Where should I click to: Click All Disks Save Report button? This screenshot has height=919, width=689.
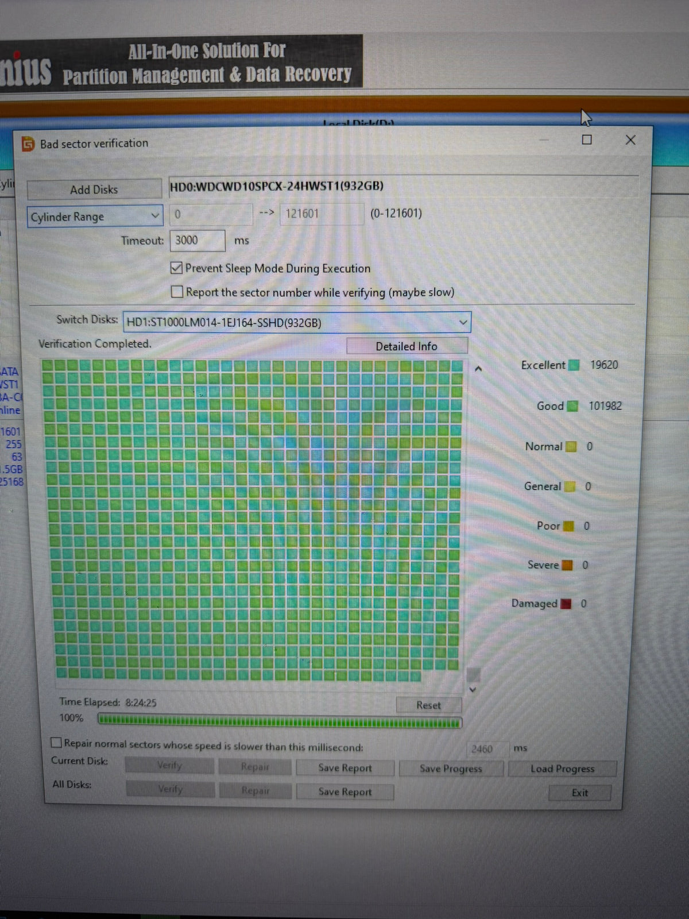pyautogui.click(x=345, y=791)
